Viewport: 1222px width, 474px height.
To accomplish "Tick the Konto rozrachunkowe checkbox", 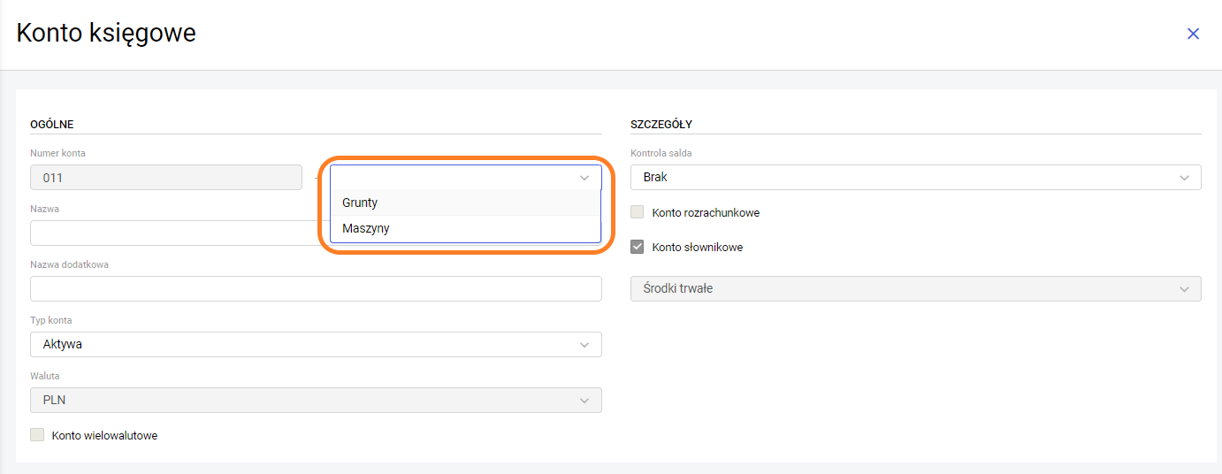I will 637,213.
